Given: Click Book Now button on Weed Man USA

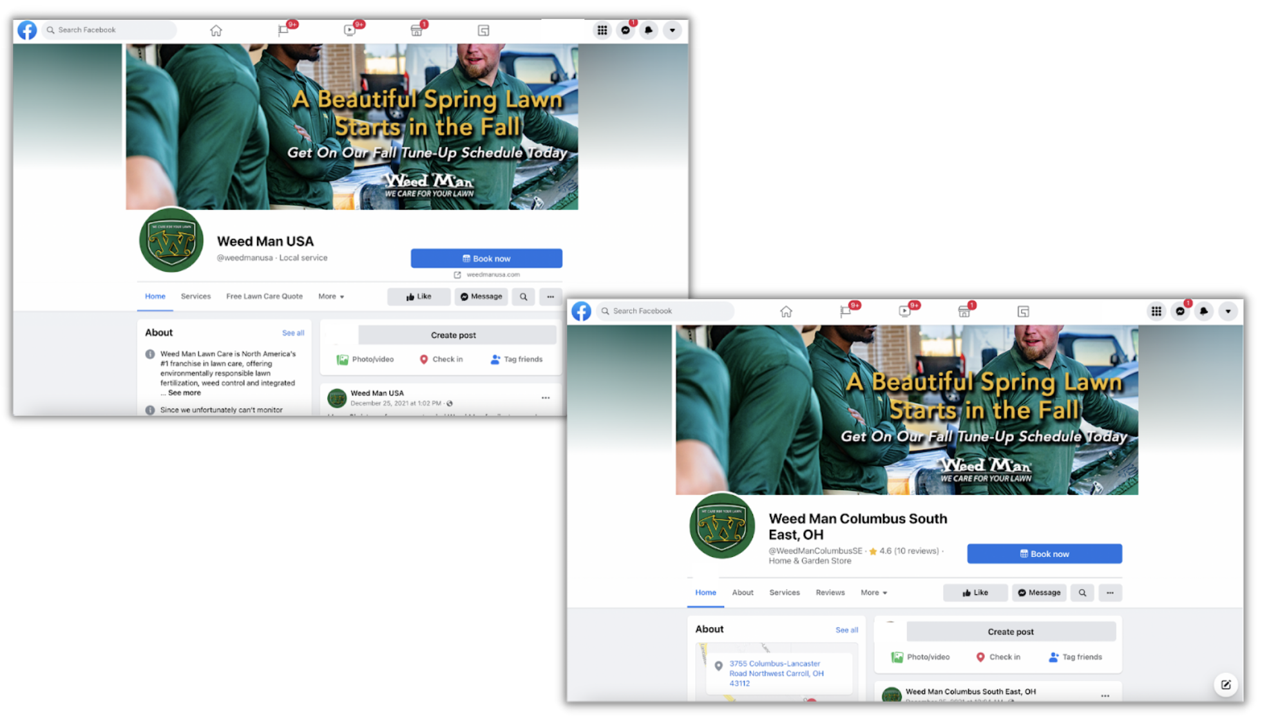Looking at the screenshot, I should [486, 258].
